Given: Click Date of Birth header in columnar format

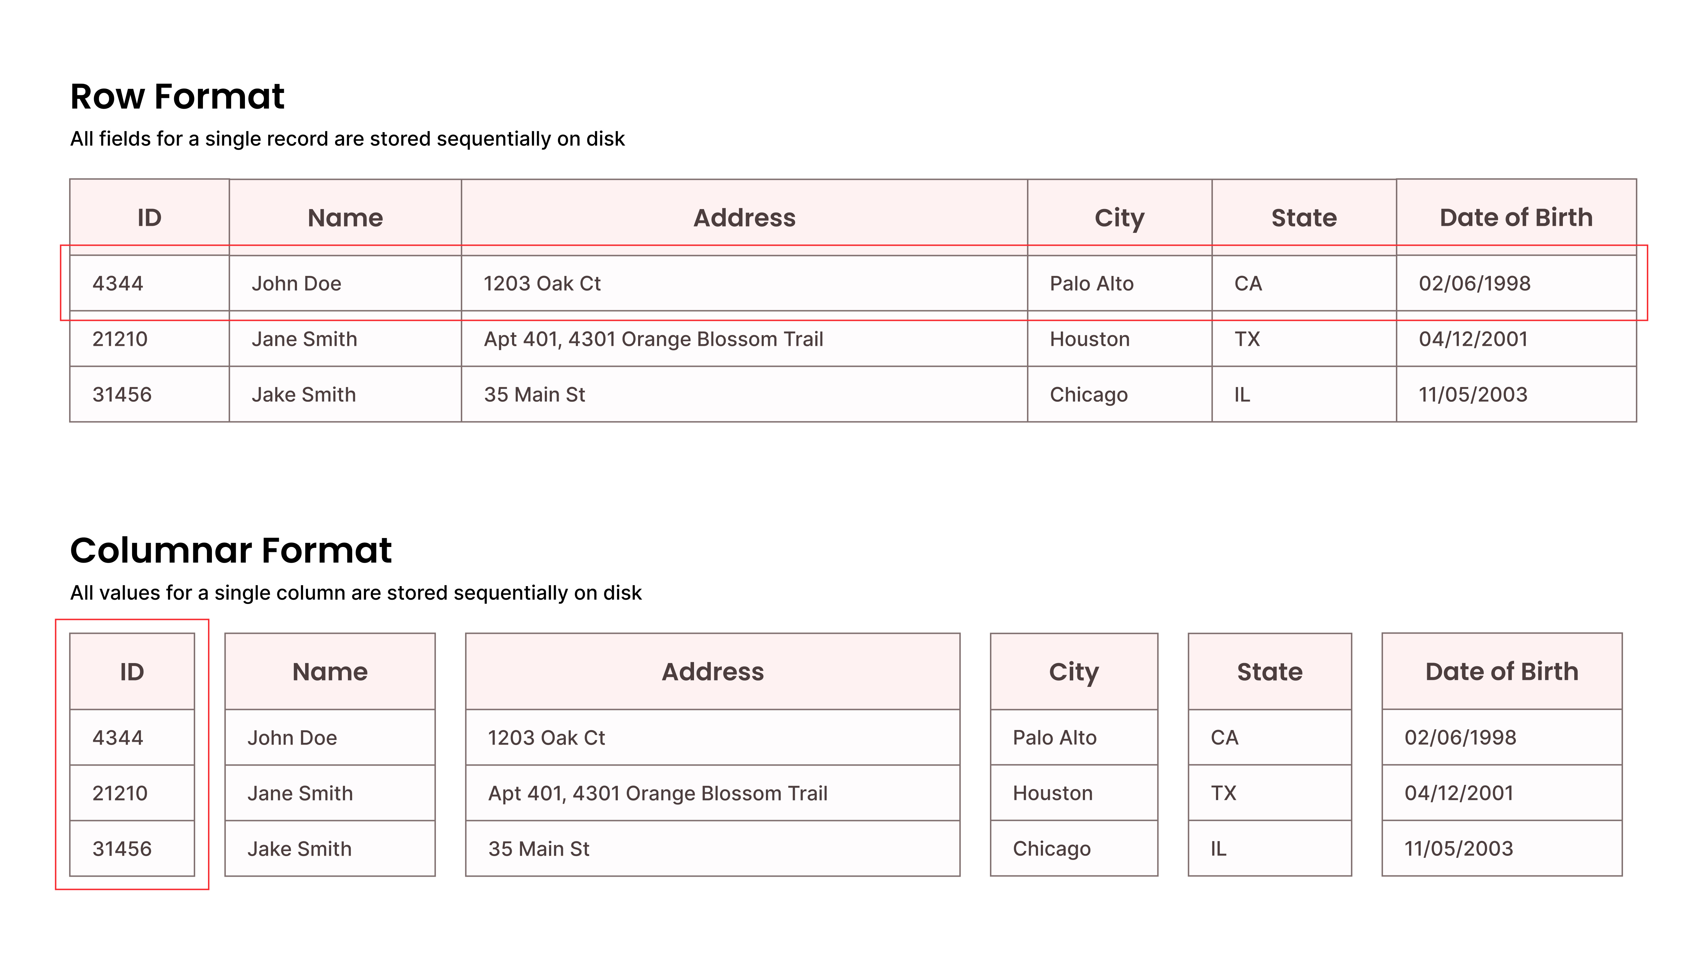Looking at the screenshot, I should (1501, 672).
